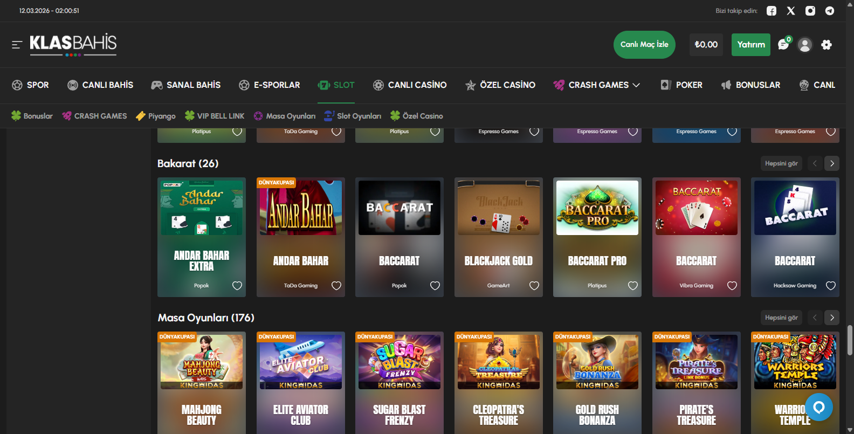Open Özel Casino filter link
The height and width of the screenshot is (434, 854).
coord(417,116)
